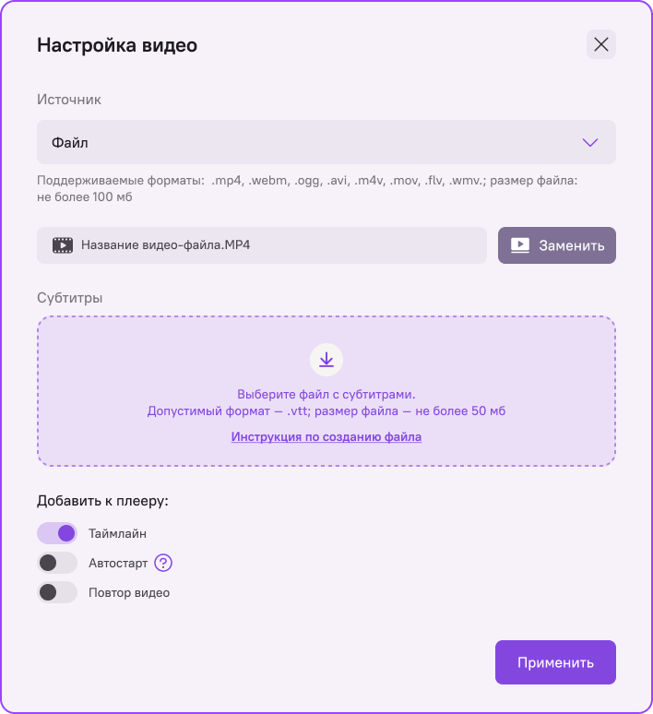
Task: Open Инструкция по созданию файла link
Action: tap(326, 437)
